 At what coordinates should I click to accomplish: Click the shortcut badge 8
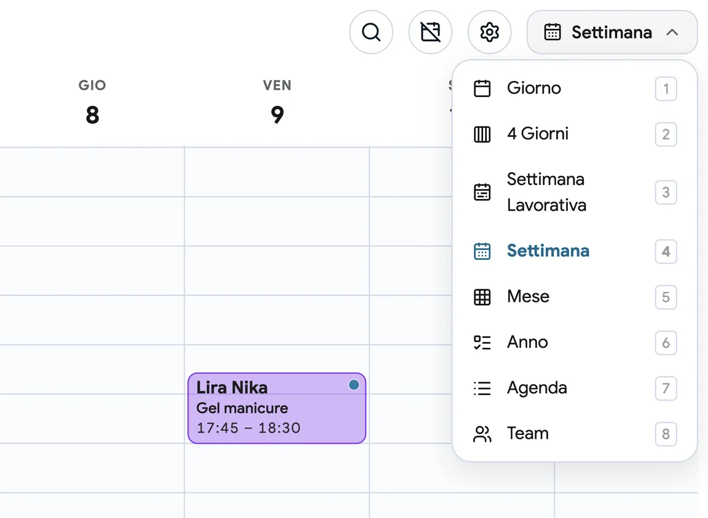click(666, 434)
